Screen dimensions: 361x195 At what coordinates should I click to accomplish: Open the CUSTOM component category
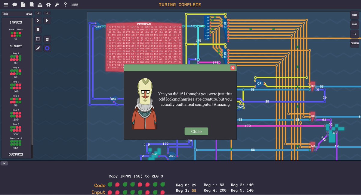coord(354,43)
